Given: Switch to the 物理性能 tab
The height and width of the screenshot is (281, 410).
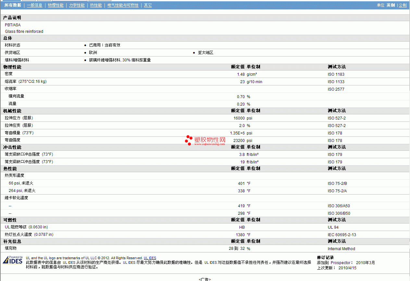Looking at the screenshot, I should click(x=56, y=5).
